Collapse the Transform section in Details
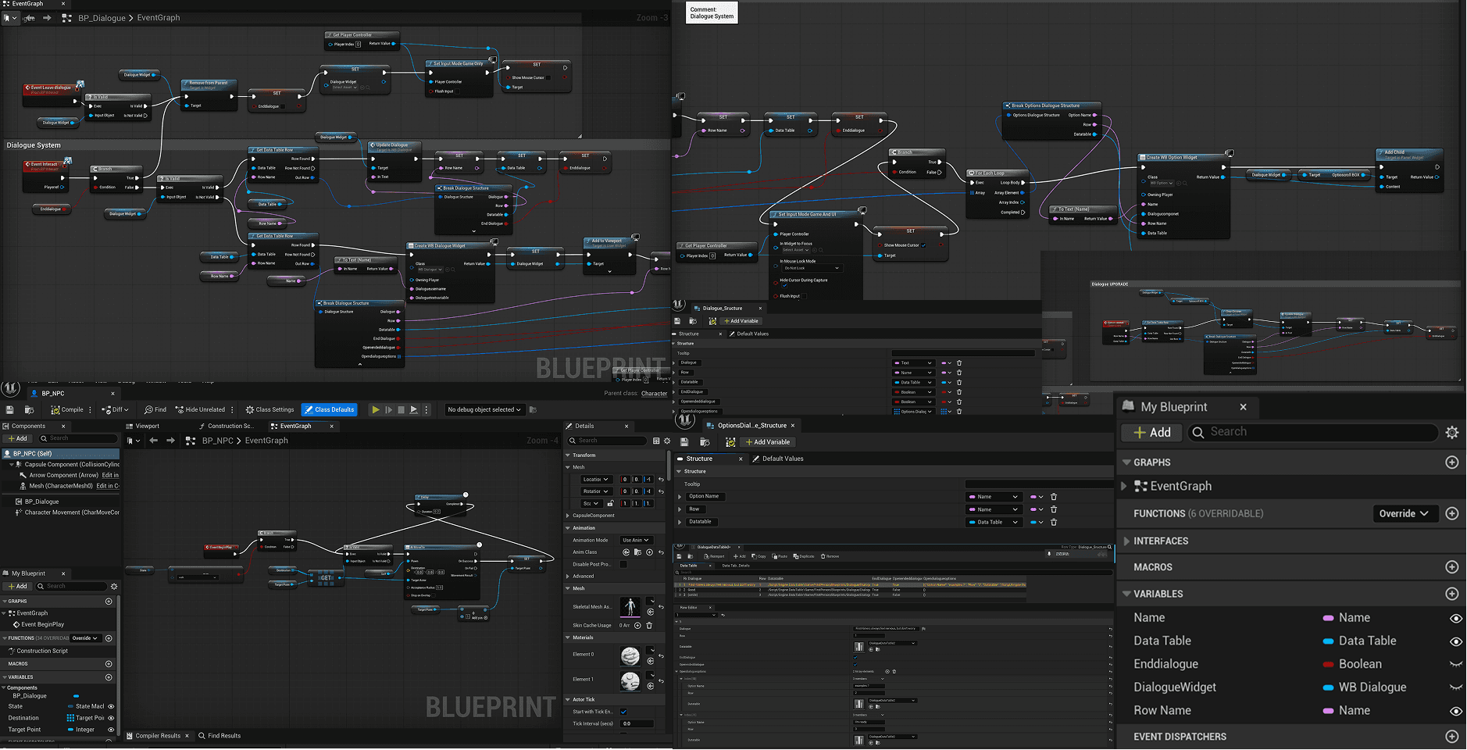Screen dimensions: 1467x750 [568, 455]
